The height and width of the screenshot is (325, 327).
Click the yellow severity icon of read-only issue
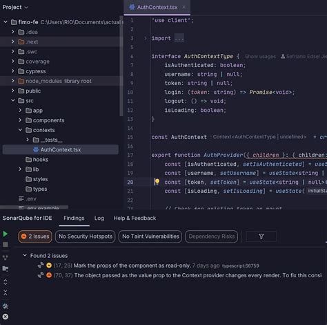coord(49,266)
